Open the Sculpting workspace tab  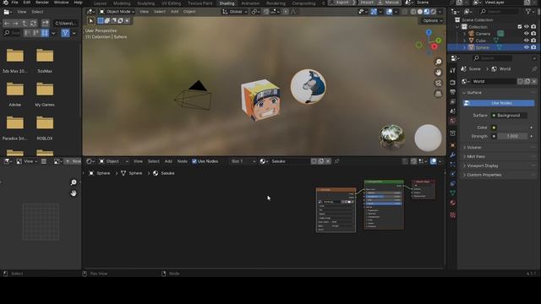pos(146,3)
